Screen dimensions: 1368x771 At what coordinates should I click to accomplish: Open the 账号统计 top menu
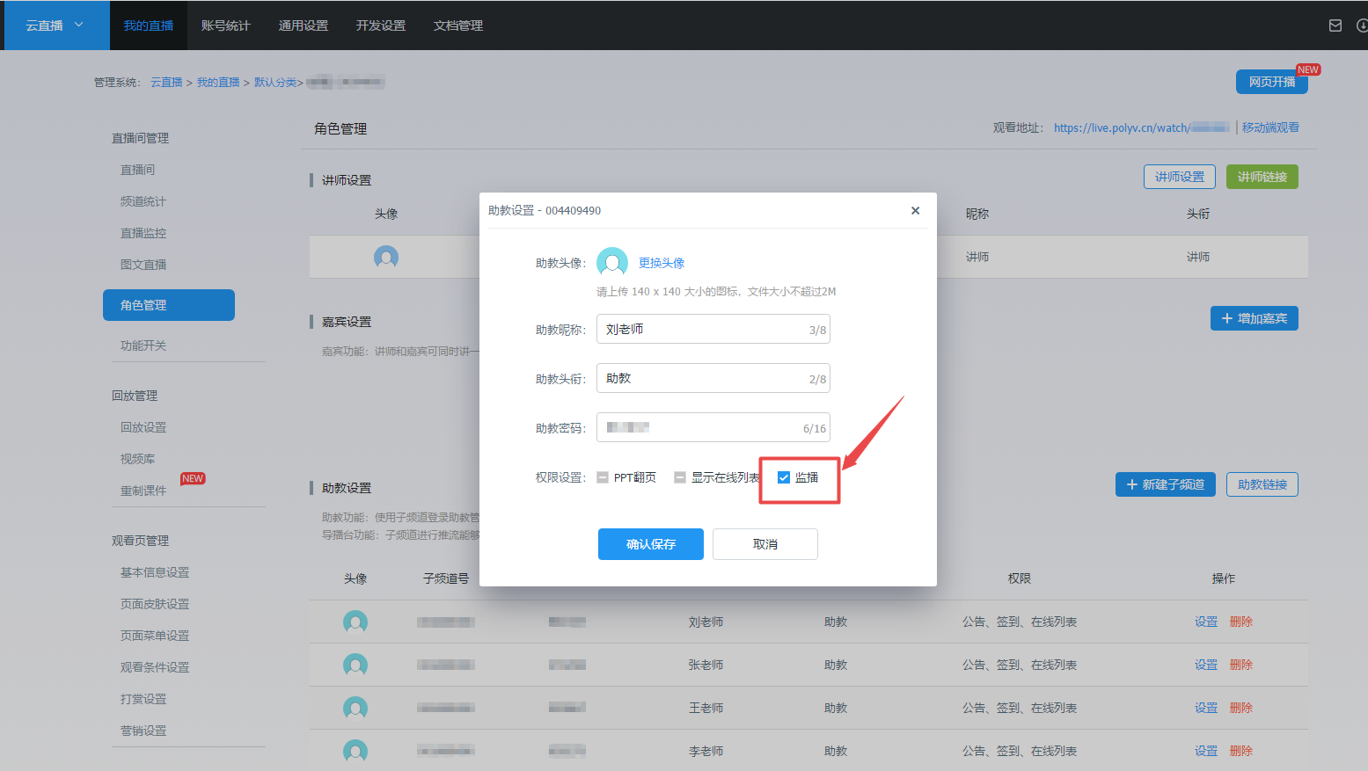pos(225,25)
